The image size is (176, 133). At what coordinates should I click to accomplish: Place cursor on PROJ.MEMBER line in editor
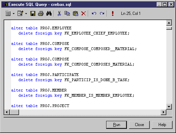pyautogui.click(x=39, y=90)
